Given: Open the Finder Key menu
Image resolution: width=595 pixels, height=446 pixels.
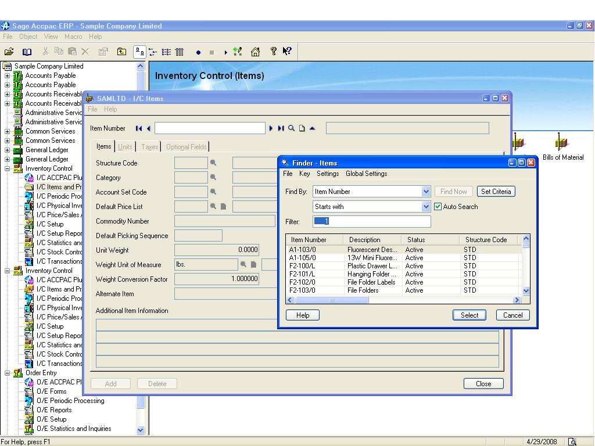Looking at the screenshot, I should 304,174.
